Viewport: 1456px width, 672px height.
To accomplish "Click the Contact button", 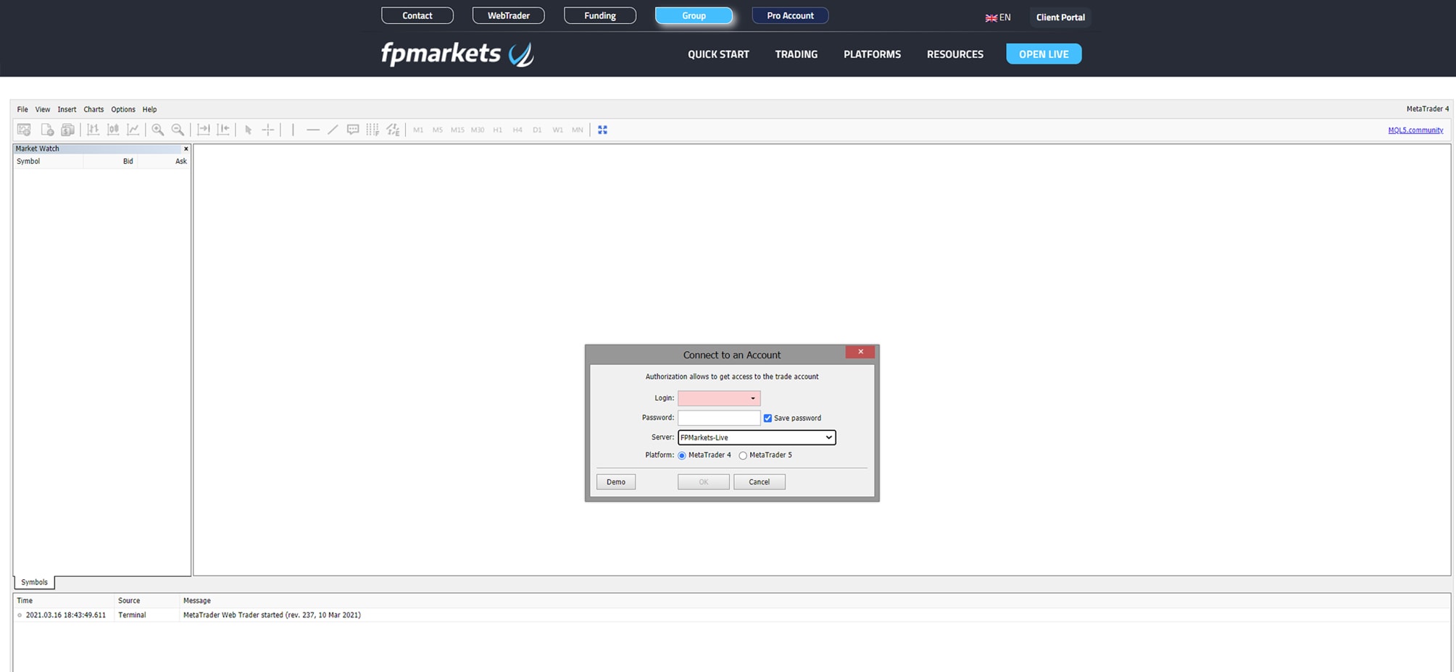I will [417, 15].
